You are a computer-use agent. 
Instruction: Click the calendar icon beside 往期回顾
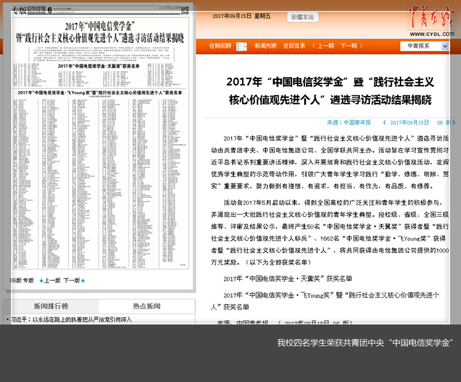click(242, 46)
